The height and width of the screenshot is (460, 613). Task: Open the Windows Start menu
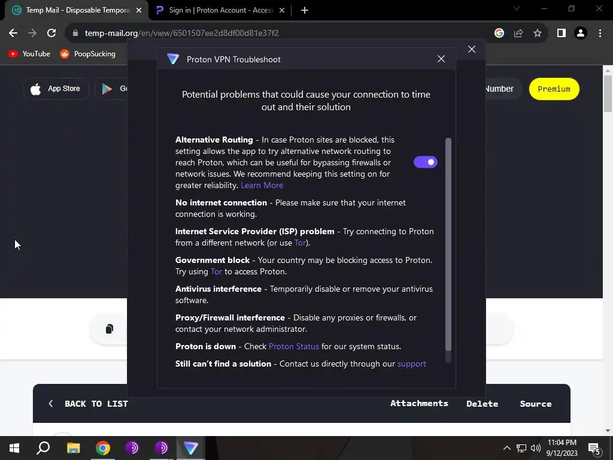14,448
